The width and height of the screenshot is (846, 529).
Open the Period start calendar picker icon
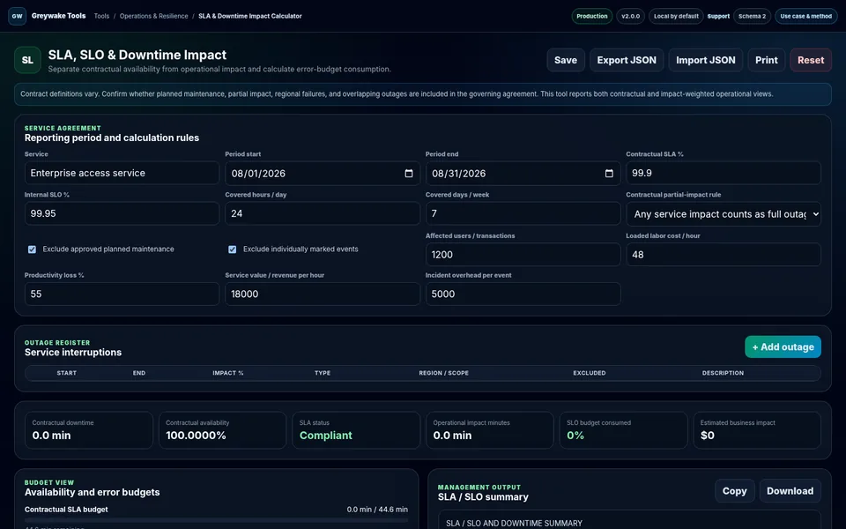[408, 174]
